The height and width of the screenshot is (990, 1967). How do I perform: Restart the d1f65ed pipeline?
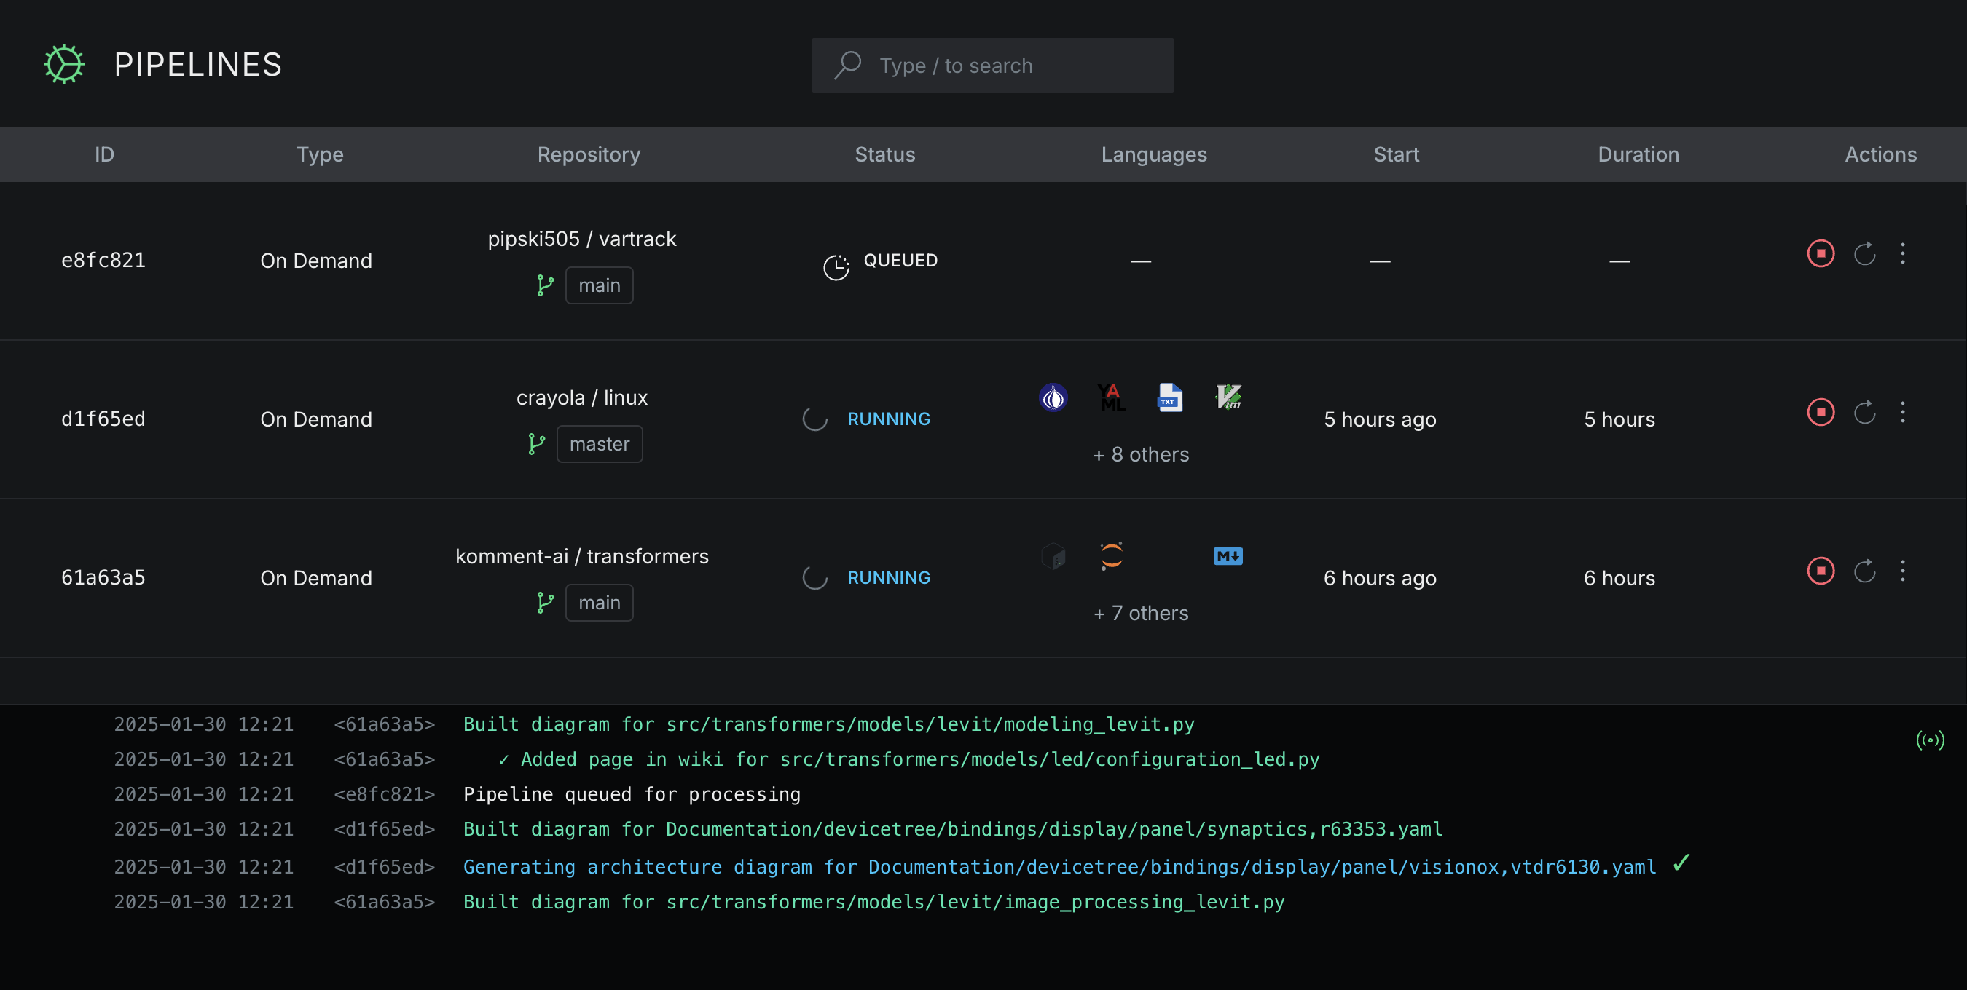click(1865, 412)
